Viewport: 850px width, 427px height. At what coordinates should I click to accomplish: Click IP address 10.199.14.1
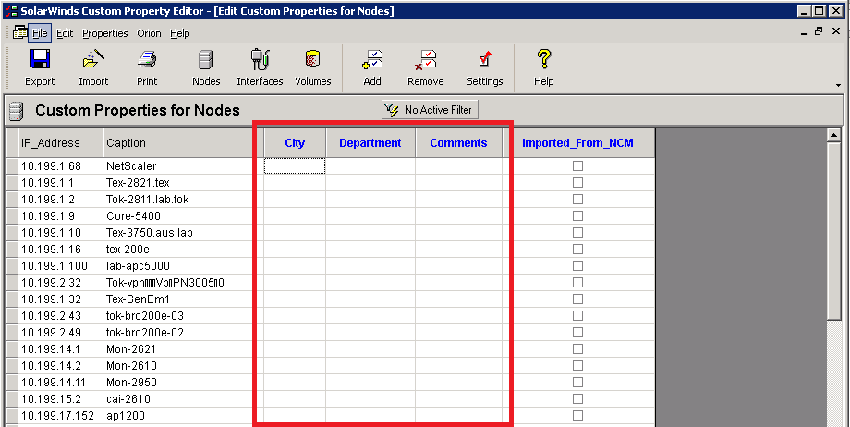point(51,348)
